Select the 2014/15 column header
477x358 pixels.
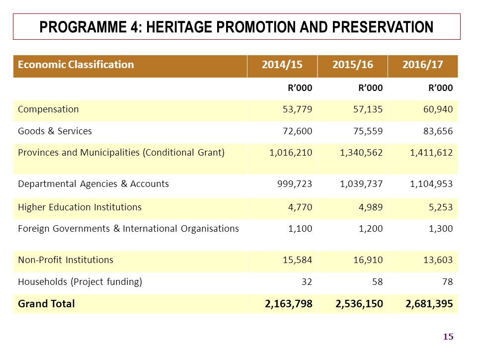coord(282,66)
